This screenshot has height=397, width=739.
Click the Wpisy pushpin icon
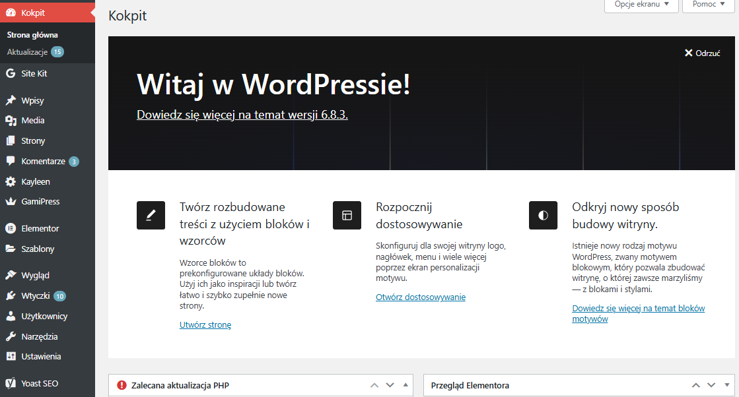tap(11, 101)
